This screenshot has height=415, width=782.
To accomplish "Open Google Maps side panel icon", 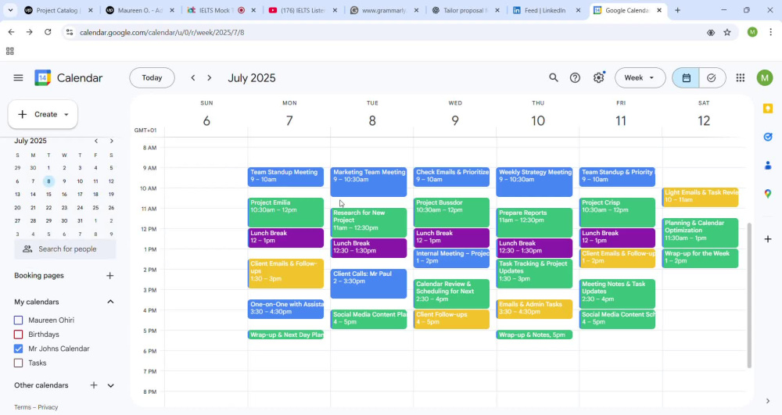I will [768, 194].
